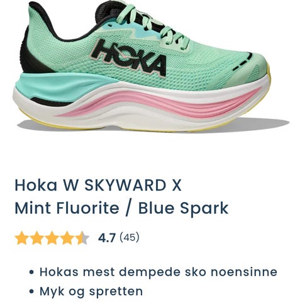Screen dimensions: 302x302
Task: Select the first gold rating star
Action: pyautogui.click(x=21, y=238)
